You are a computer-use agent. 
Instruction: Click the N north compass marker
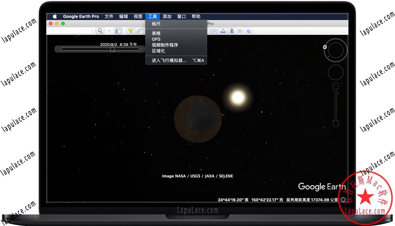point(325,47)
